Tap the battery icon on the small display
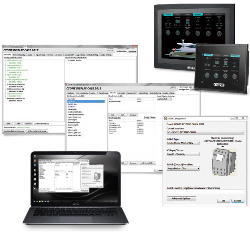Viewport: 250px width, 240px height. pyautogui.click(x=216, y=63)
